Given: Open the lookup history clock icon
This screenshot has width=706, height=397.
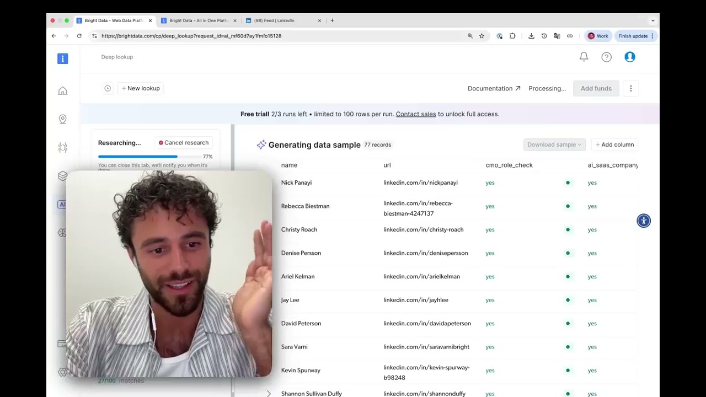Looking at the screenshot, I should 108,88.
